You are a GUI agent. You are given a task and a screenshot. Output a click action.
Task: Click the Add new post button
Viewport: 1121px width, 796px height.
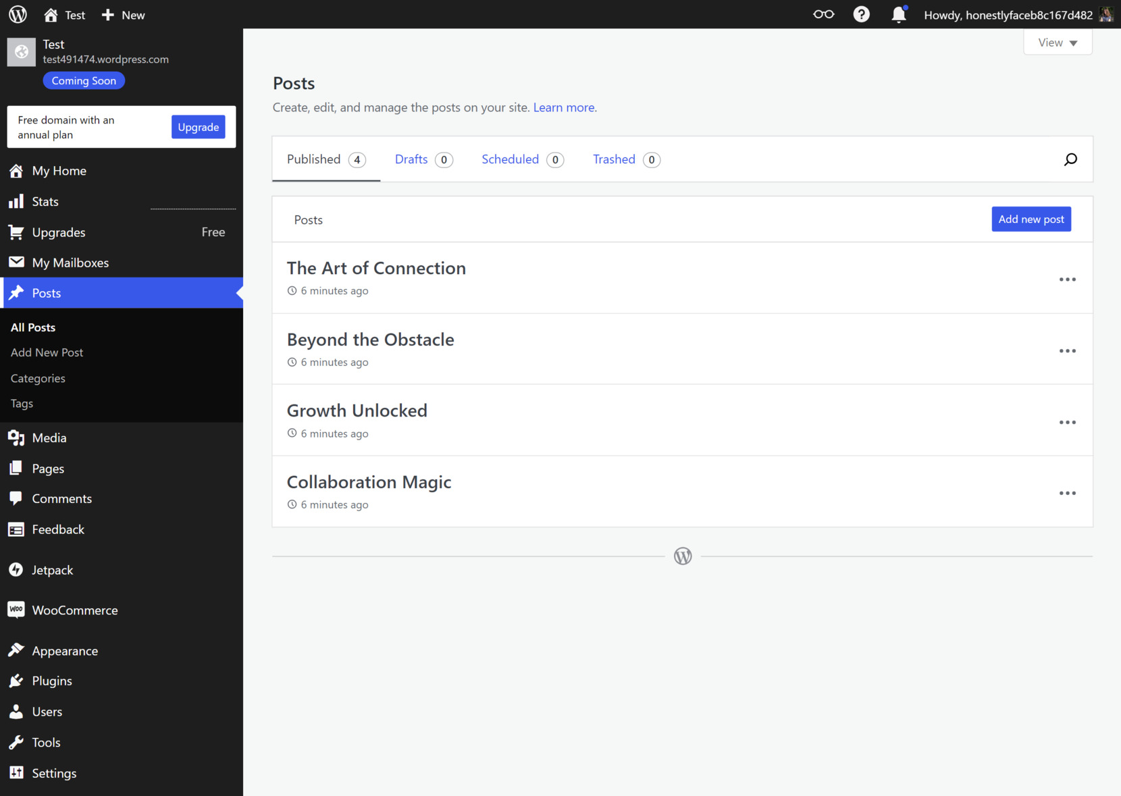click(1031, 219)
